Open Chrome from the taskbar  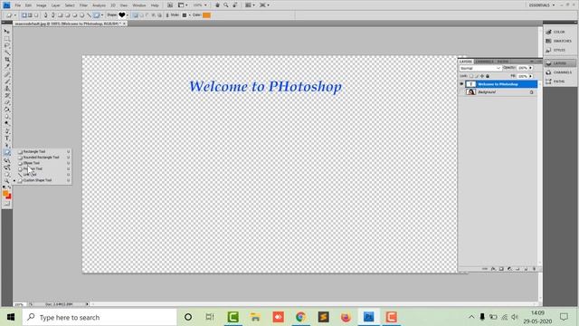[300, 317]
